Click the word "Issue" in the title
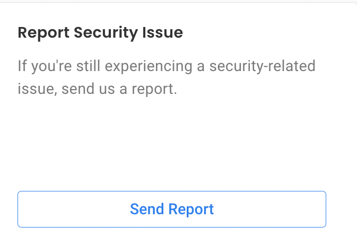 click(162, 32)
